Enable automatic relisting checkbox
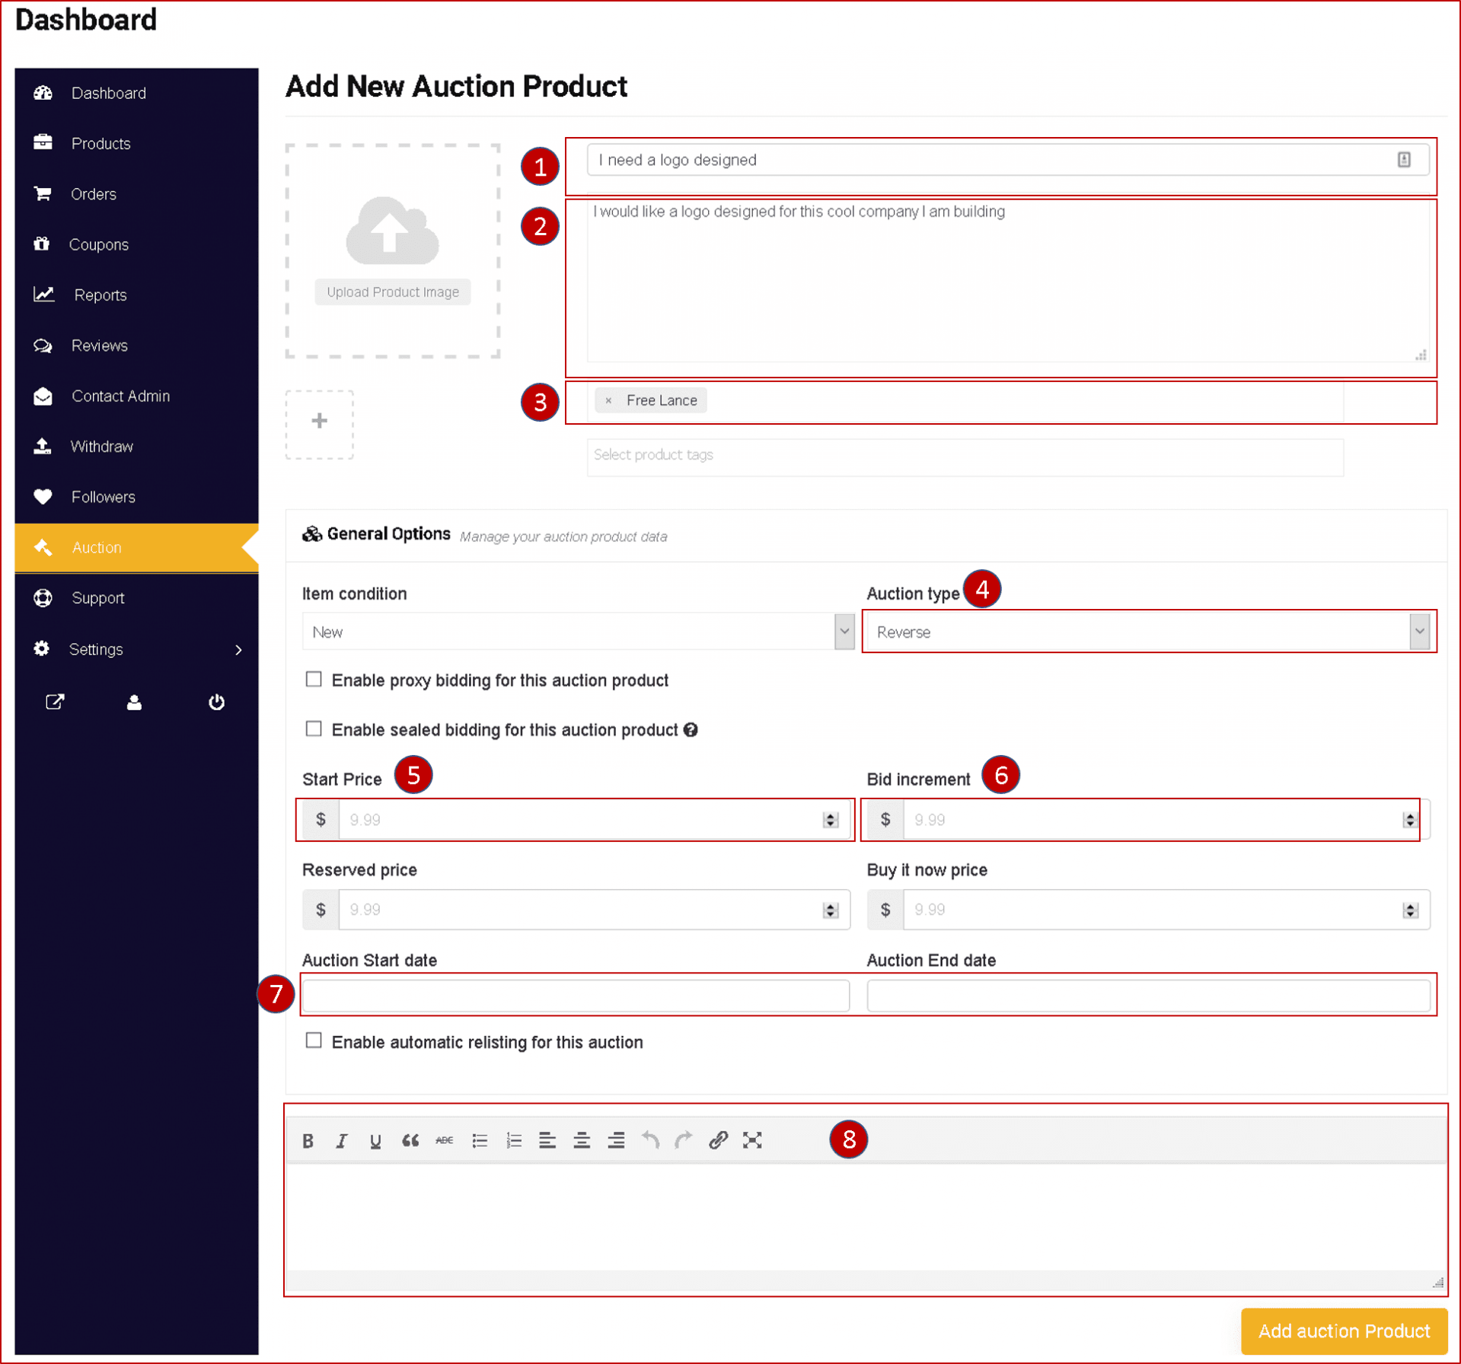The image size is (1461, 1364). click(314, 1041)
